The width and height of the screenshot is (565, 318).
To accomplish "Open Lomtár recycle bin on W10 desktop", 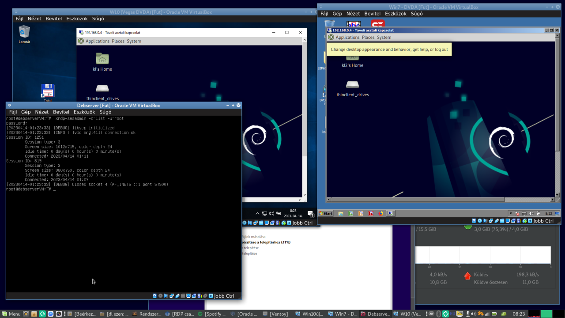I will tap(24, 34).
